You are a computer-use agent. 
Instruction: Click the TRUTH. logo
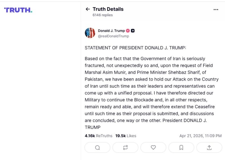click(x=18, y=10)
